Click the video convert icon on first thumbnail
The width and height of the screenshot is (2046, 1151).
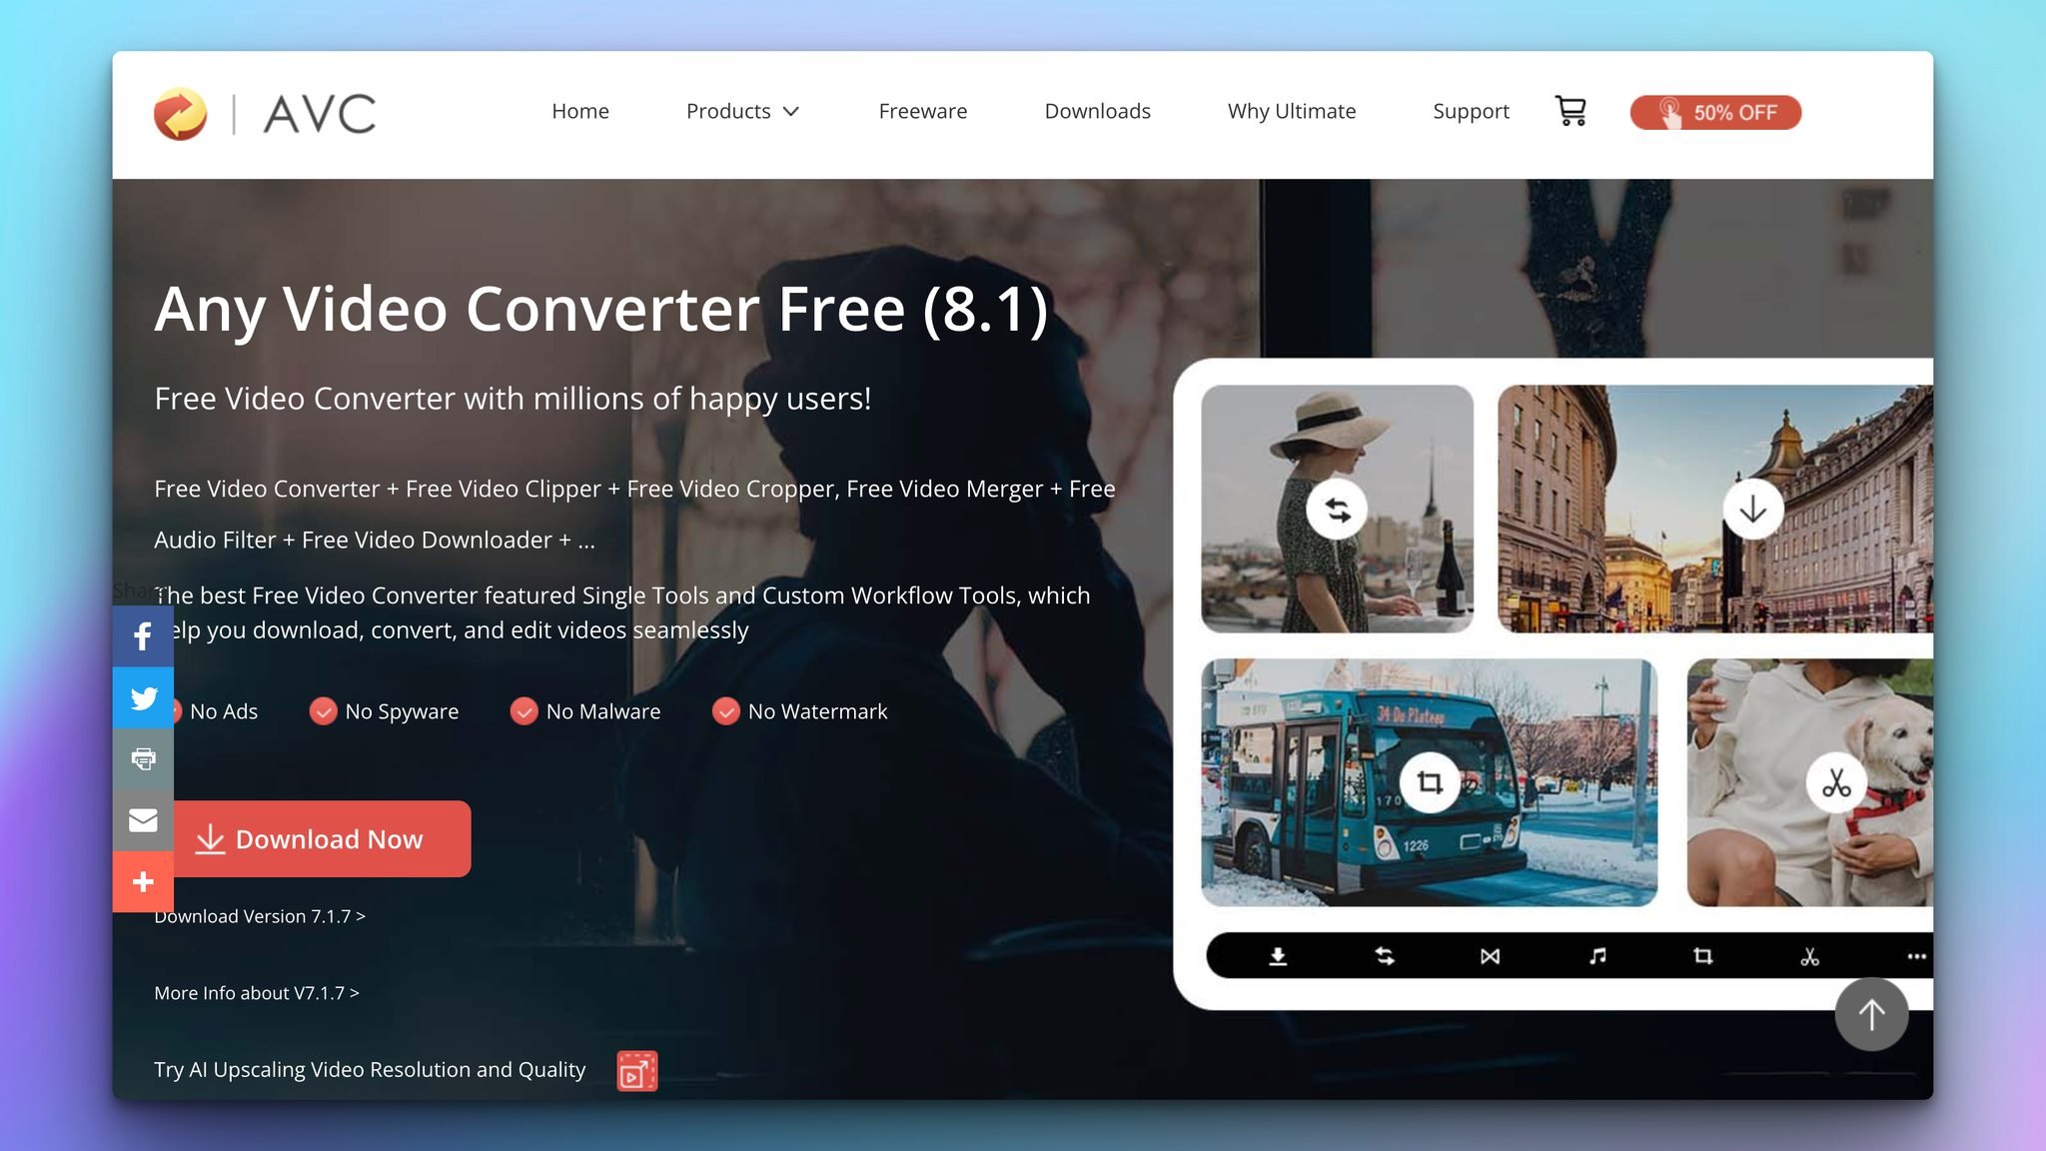(1335, 509)
